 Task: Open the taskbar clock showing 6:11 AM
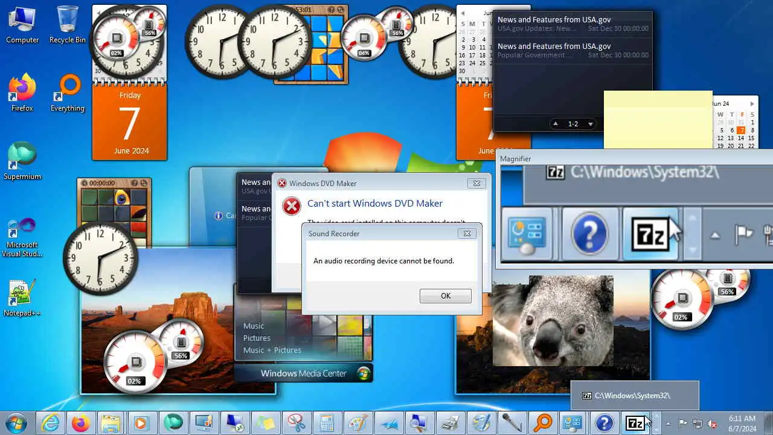(742, 423)
